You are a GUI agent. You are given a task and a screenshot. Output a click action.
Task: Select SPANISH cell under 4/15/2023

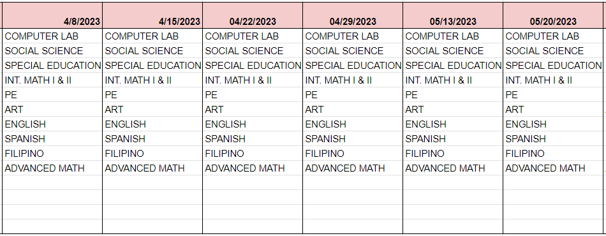(x=152, y=139)
